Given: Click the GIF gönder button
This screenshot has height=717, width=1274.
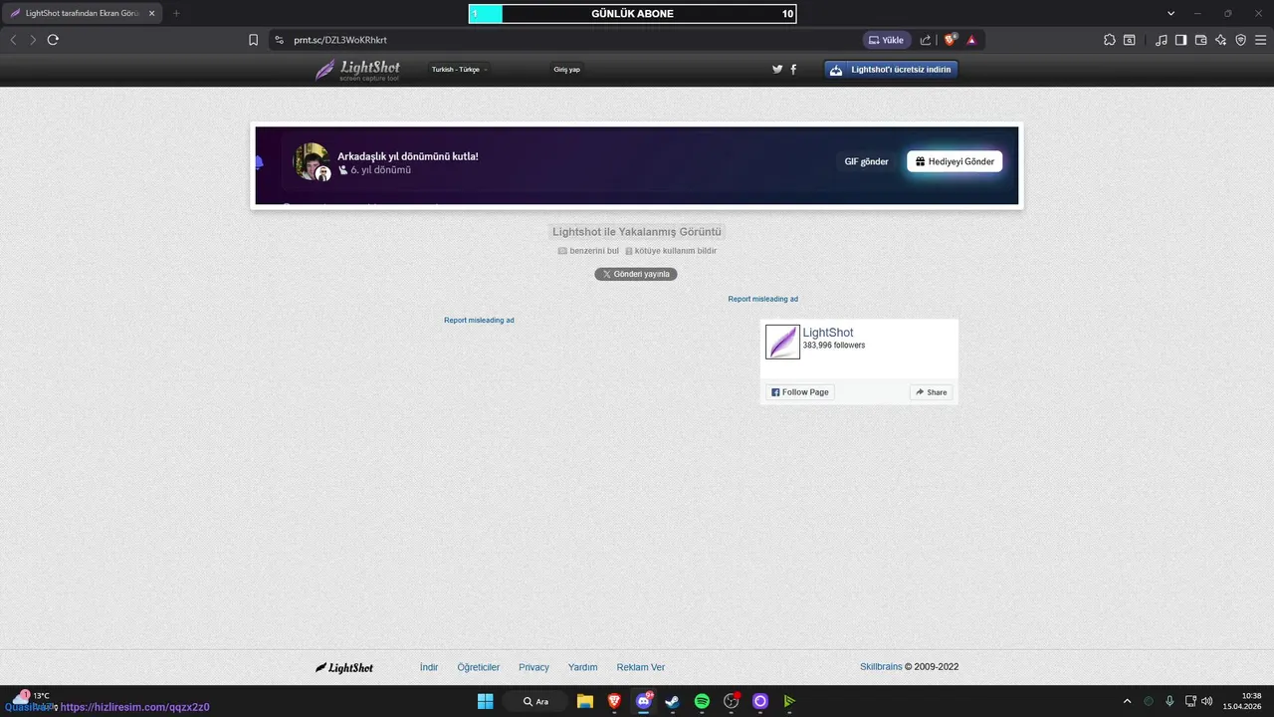Looking at the screenshot, I should tap(866, 161).
